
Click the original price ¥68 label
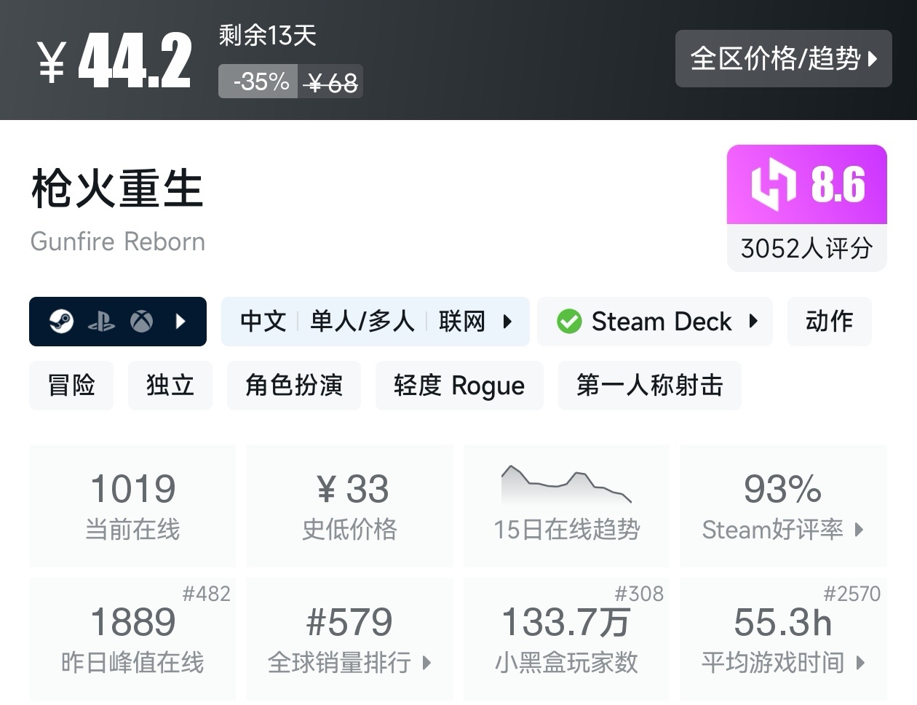coord(331,82)
